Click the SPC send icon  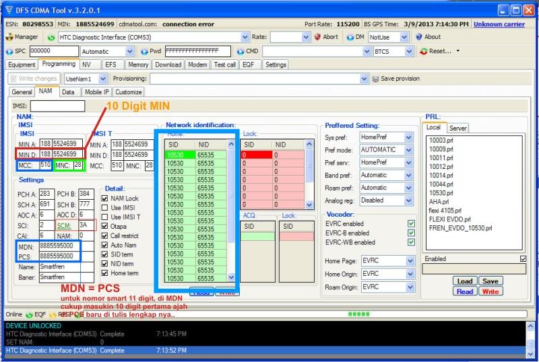(9, 51)
